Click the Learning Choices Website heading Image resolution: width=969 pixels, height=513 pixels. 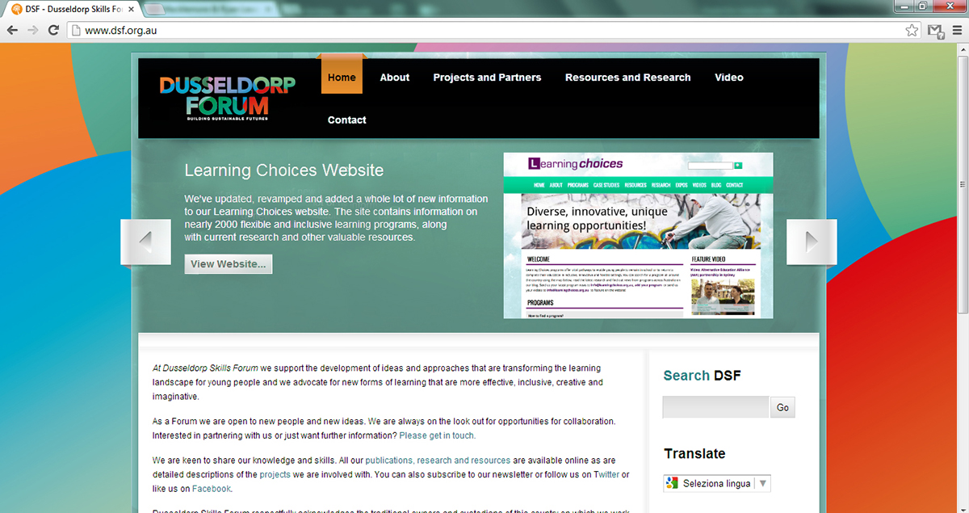click(x=284, y=170)
